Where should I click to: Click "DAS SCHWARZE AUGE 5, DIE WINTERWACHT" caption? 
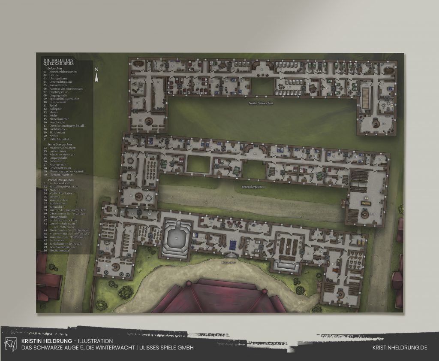coord(78,348)
